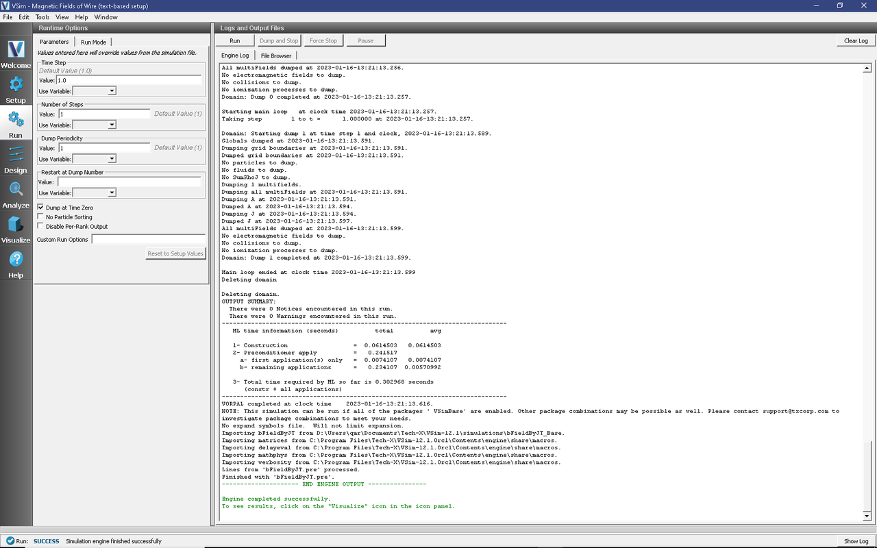
Task: Click the Run button in Logs panel
Action: pyautogui.click(x=235, y=40)
